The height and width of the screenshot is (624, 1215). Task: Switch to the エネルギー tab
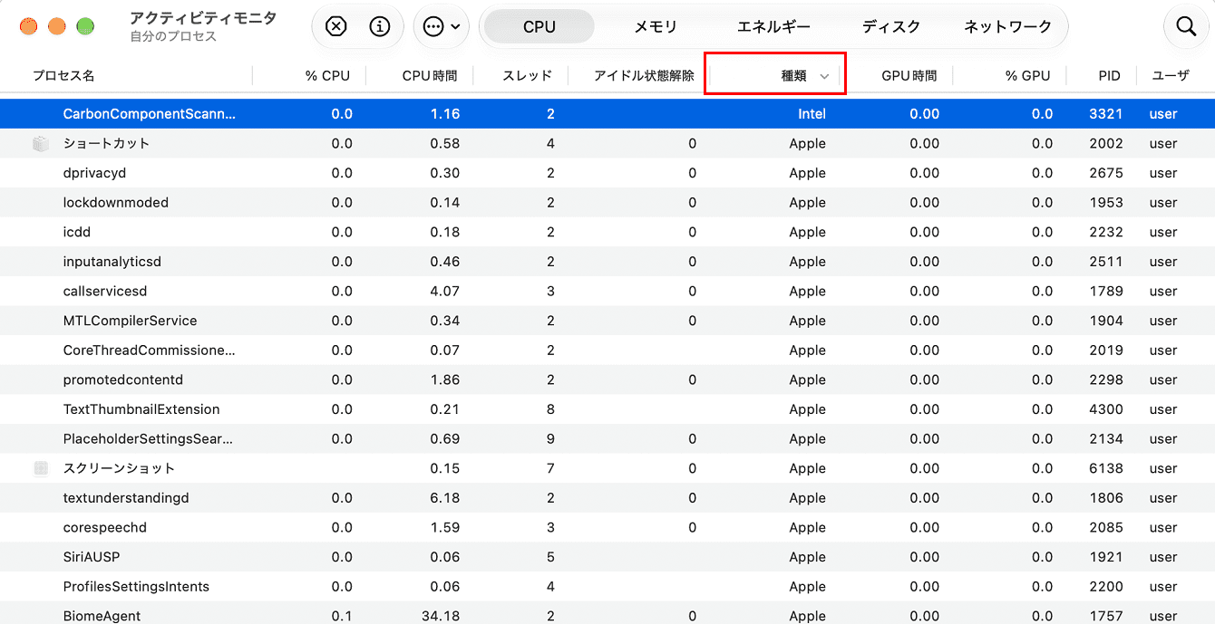[773, 27]
